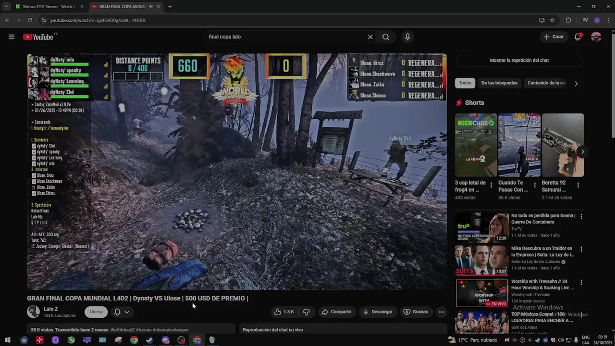Screen dimensions: 615x346
Task: Open 'TOP Músicas Gospel' video title
Action: (x=542, y=317)
